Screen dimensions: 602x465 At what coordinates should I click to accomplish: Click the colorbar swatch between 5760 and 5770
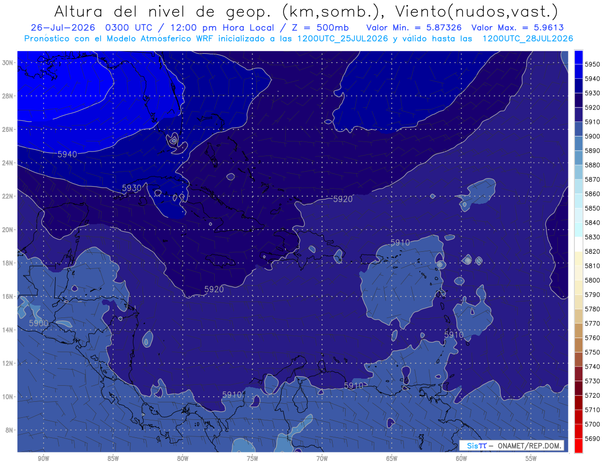pyautogui.click(x=578, y=331)
